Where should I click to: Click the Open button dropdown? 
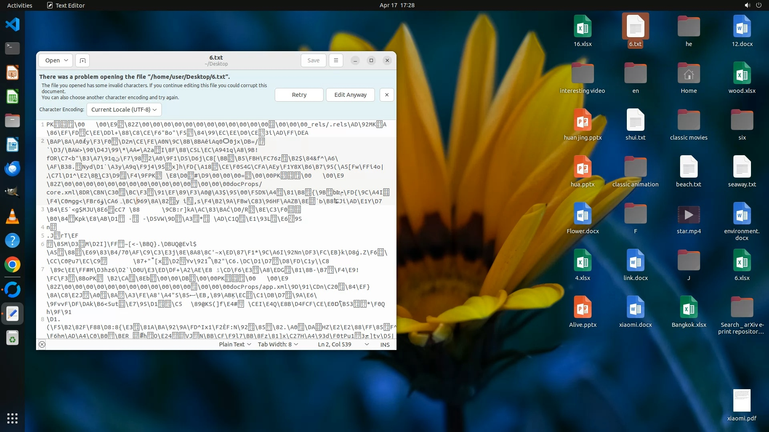click(56, 60)
